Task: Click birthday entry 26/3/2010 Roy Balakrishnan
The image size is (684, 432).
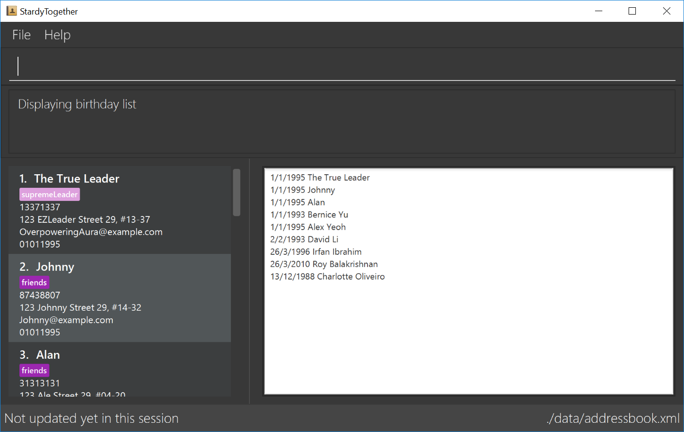Action: [324, 264]
